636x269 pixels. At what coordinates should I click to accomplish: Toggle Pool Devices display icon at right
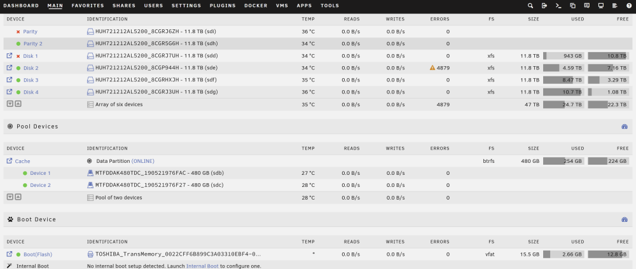click(625, 127)
